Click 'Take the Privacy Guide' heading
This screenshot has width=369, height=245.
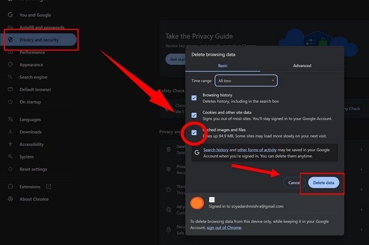(x=199, y=36)
